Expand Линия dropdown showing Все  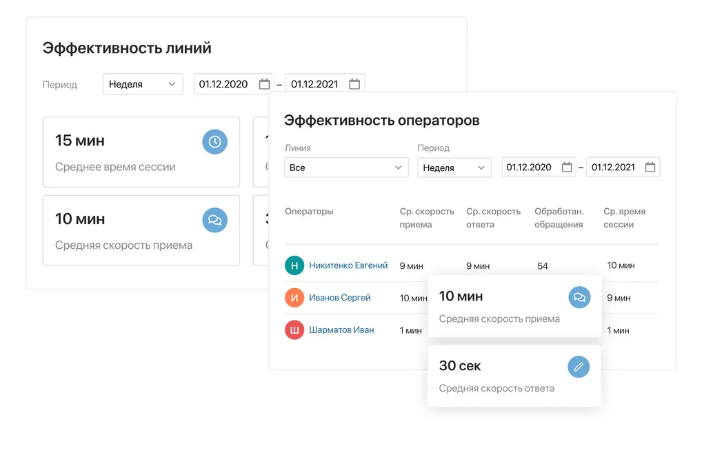(346, 168)
